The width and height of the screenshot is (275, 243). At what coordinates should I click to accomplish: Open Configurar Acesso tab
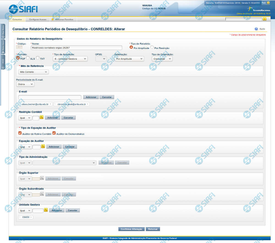[38, 19]
